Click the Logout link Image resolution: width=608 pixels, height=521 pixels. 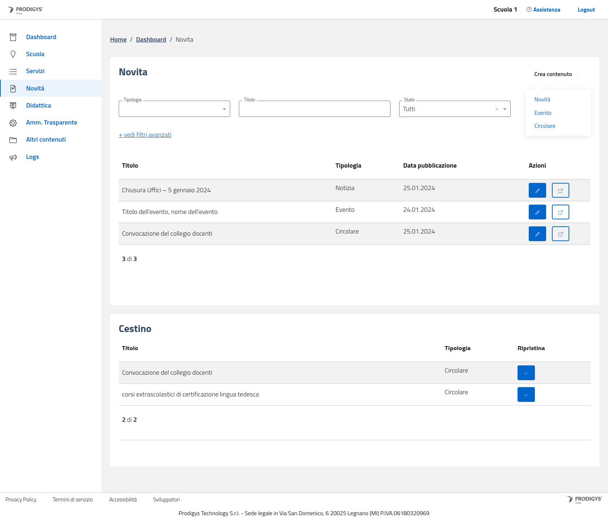[x=586, y=10]
